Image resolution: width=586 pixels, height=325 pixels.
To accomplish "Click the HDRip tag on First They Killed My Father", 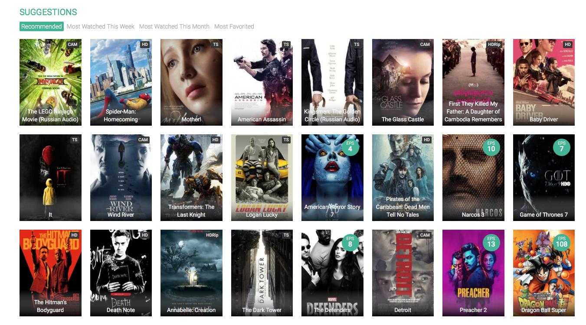I will click(x=494, y=45).
